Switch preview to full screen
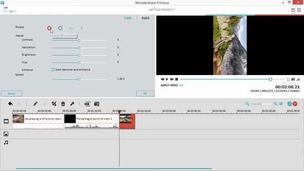Image resolution: width=304 pixels, height=171 pixels. [x=288, y=79]
